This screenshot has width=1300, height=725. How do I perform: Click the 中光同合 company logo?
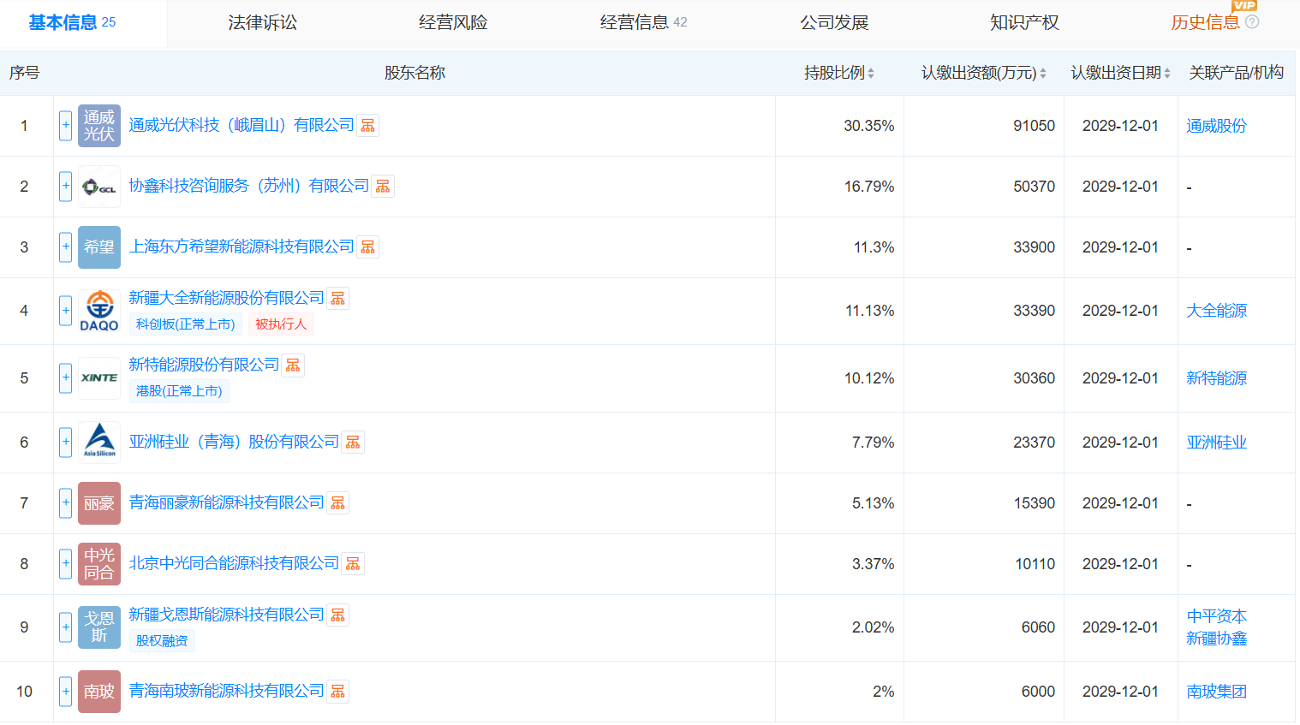click(99, 564)
